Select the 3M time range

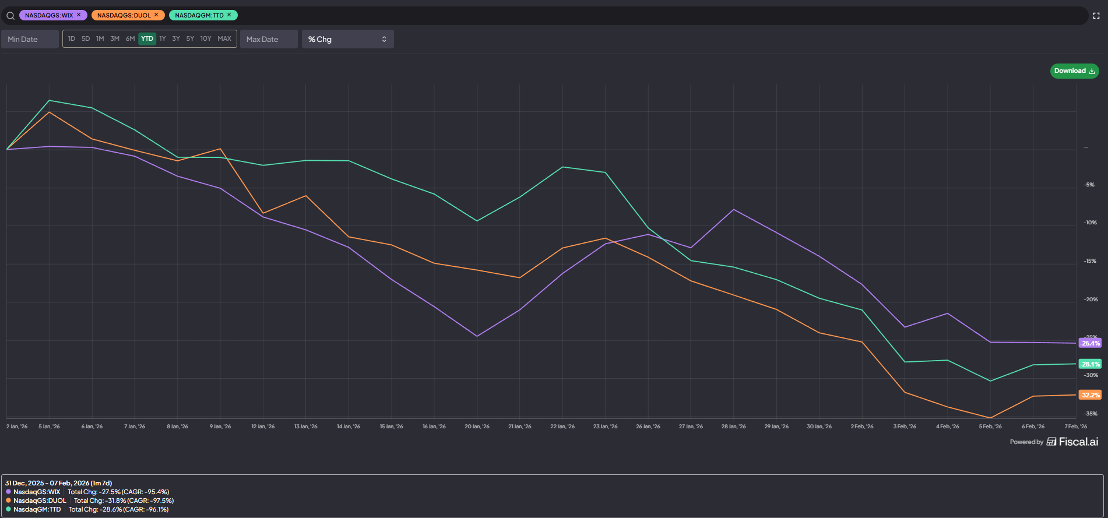click(x=115, y=38)
